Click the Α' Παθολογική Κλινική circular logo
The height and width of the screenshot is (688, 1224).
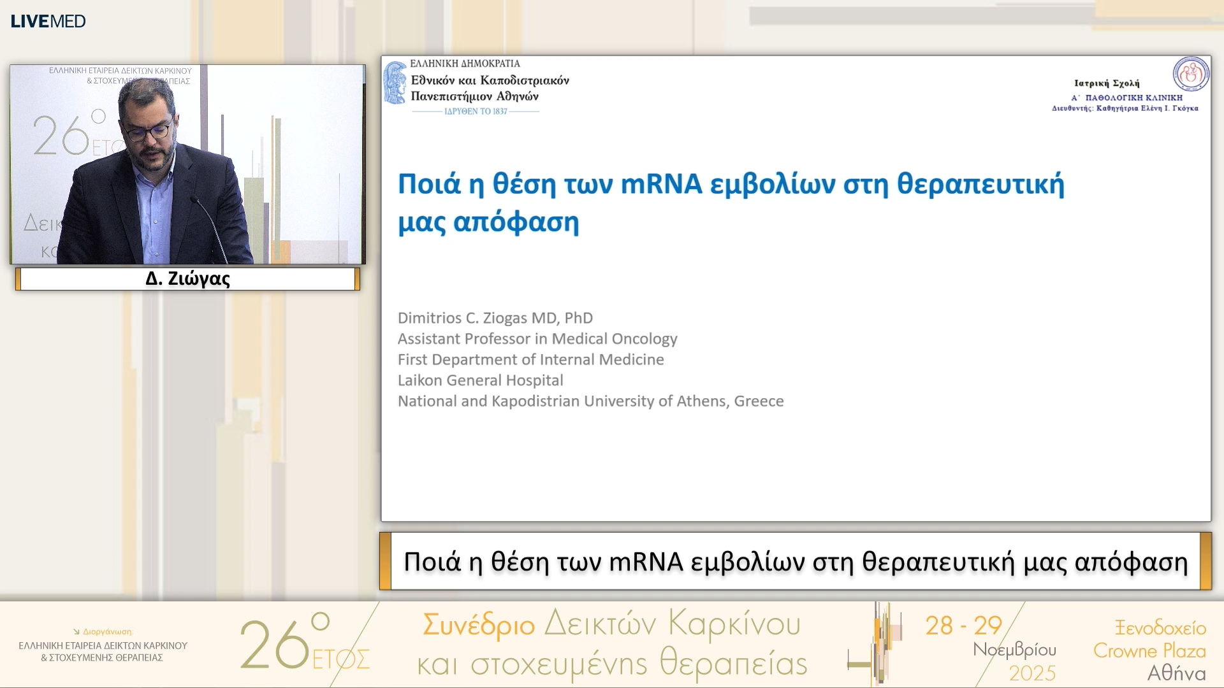click(x=1191, y=75)
